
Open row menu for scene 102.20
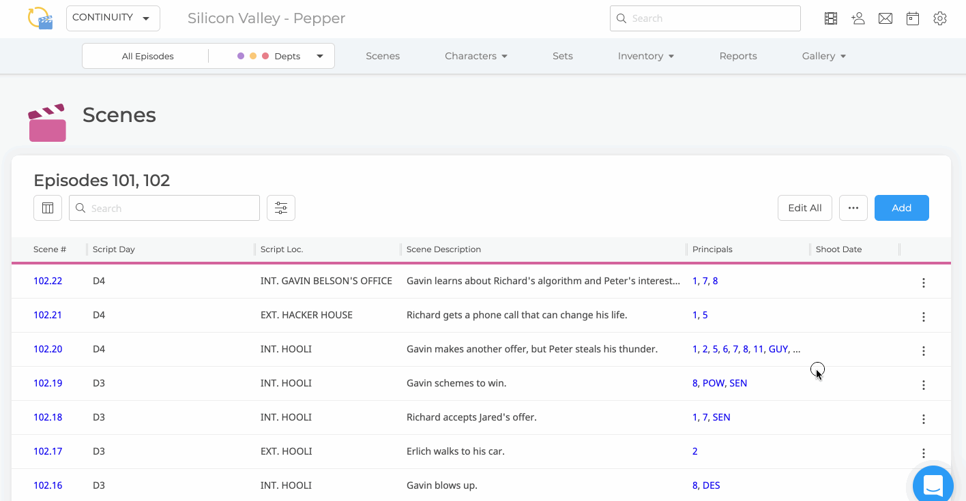pos(924,351)
